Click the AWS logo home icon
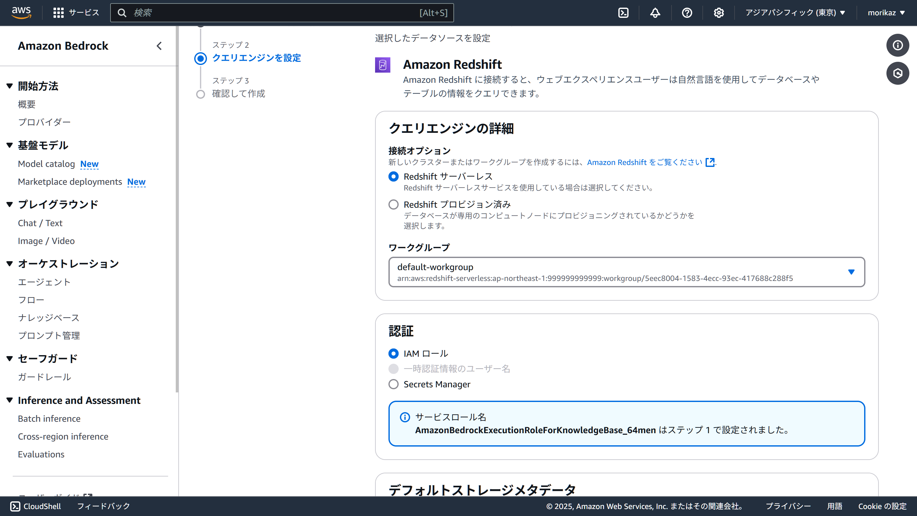 [x=21, y=12]
